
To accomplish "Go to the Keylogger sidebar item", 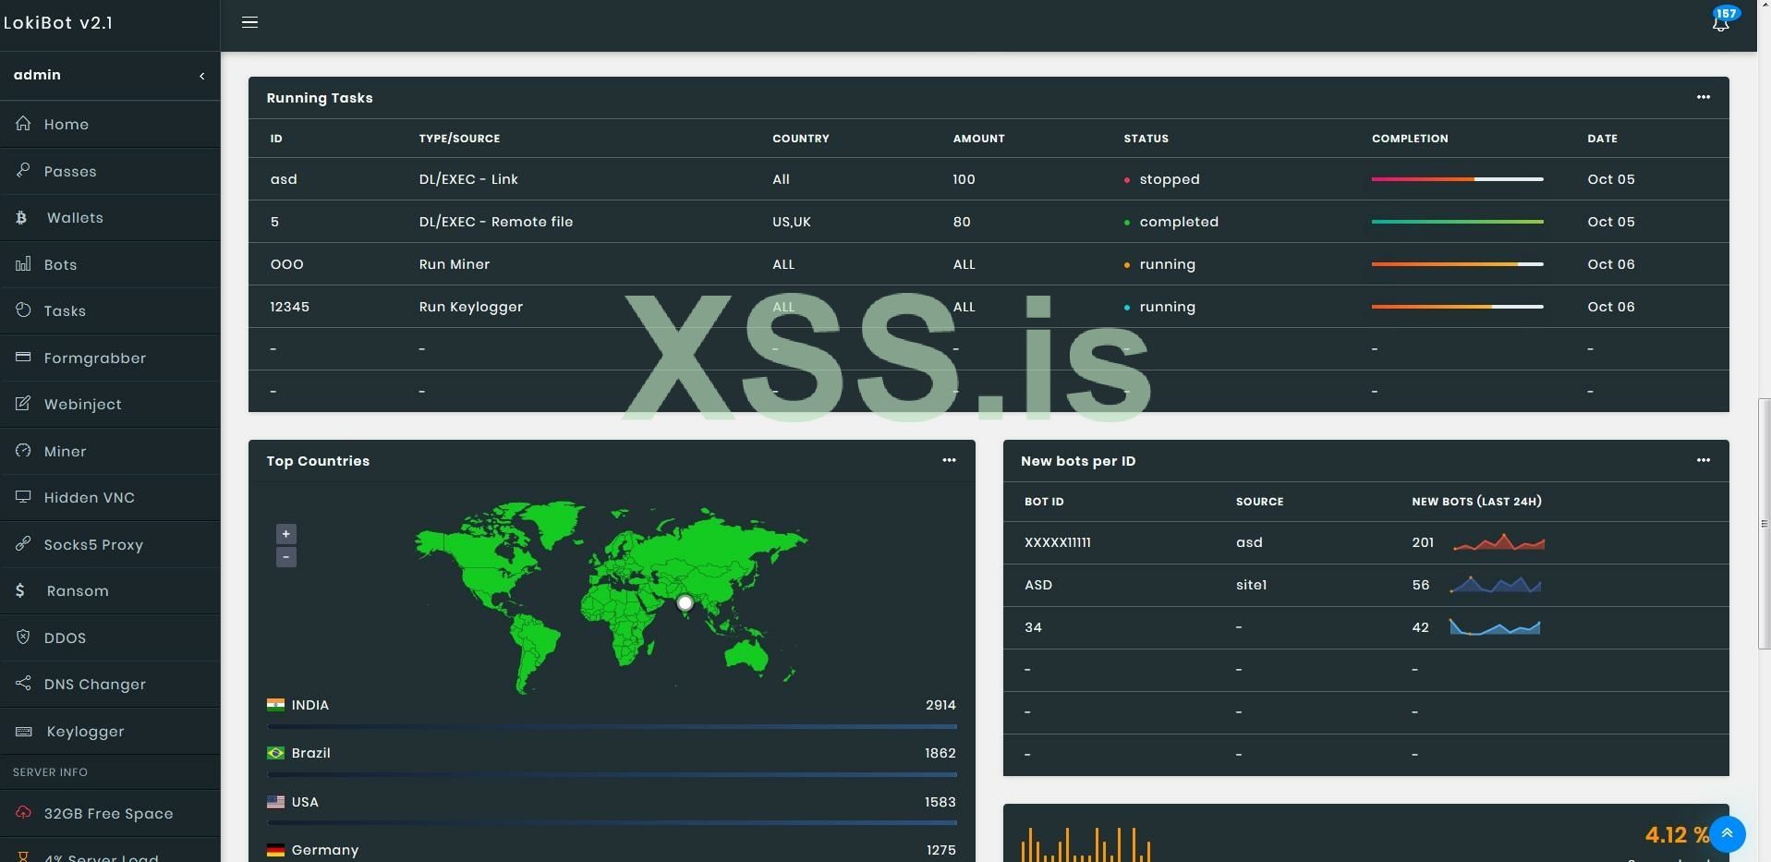I will click(x=110, y=732).
